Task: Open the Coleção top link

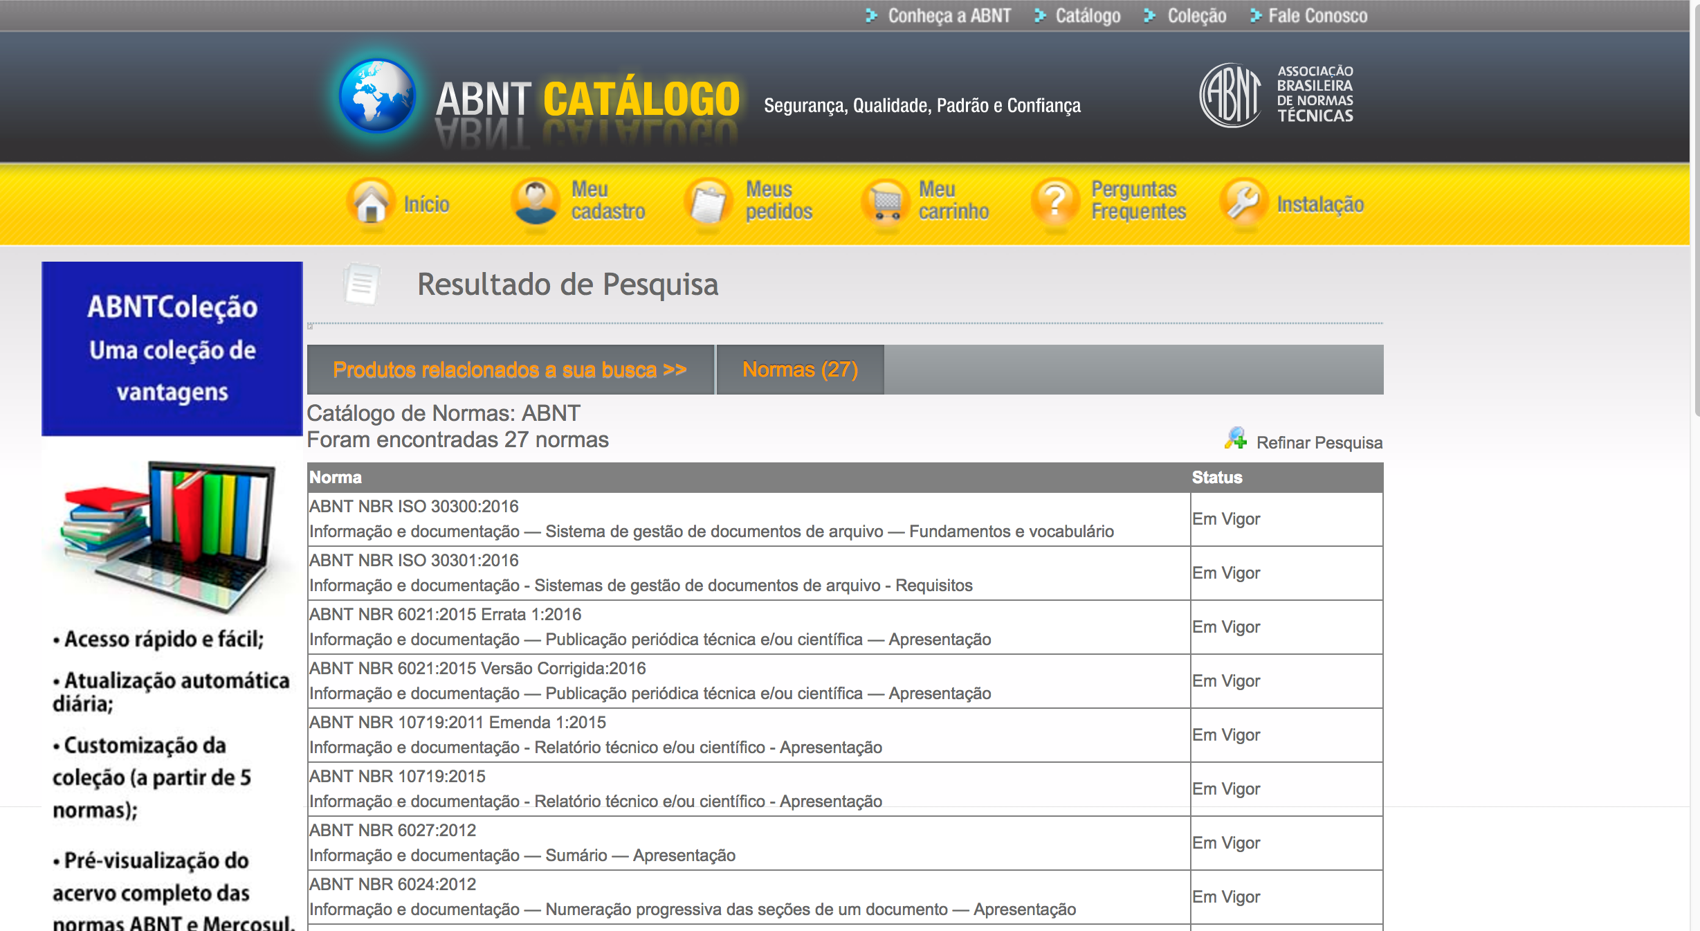Action: (1197, 15)
